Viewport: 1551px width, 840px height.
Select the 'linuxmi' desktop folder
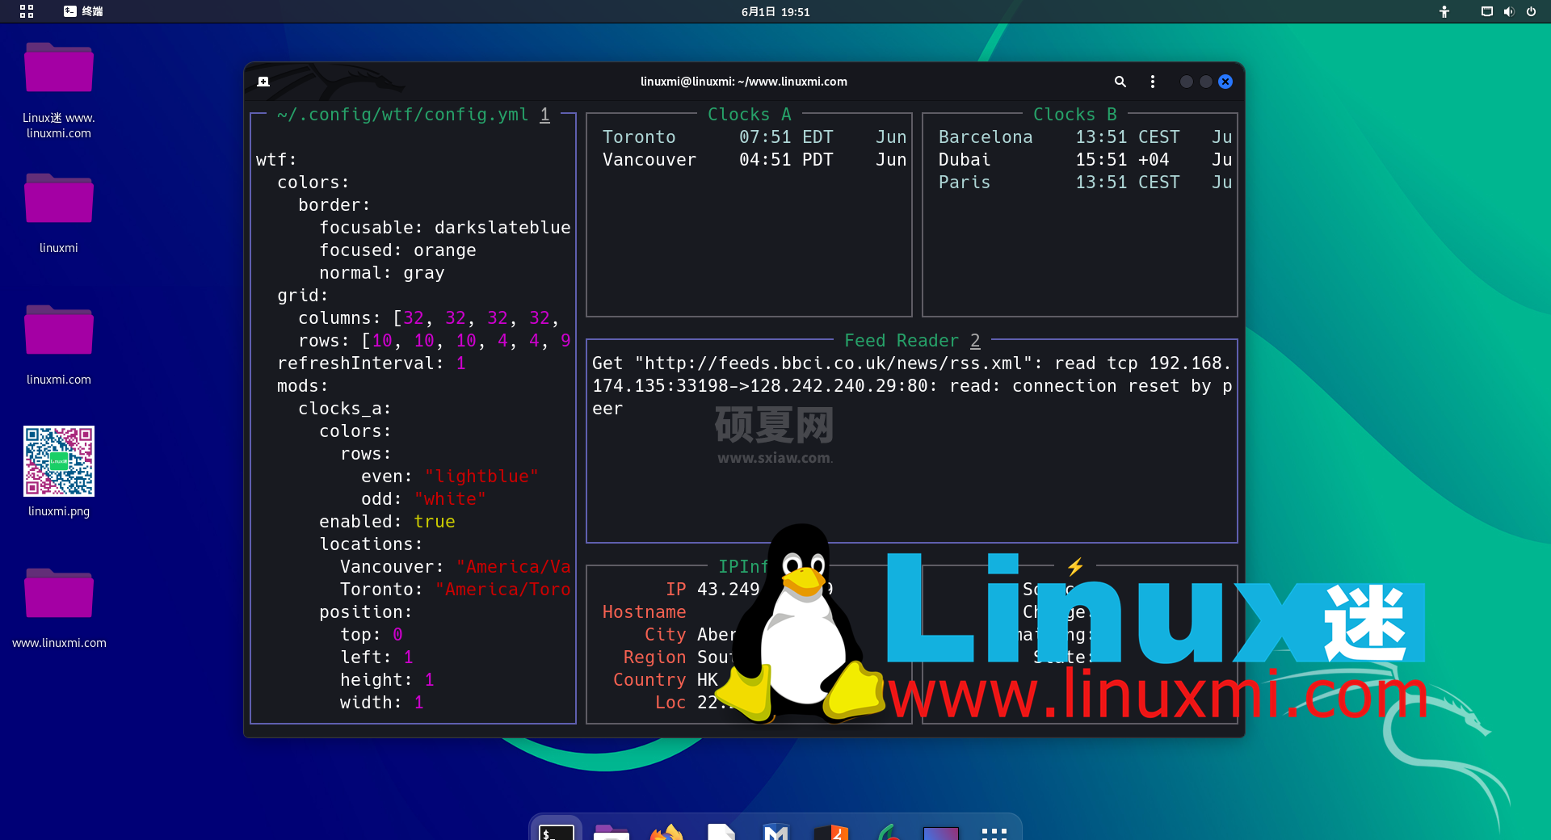click(x=59, y=213)
